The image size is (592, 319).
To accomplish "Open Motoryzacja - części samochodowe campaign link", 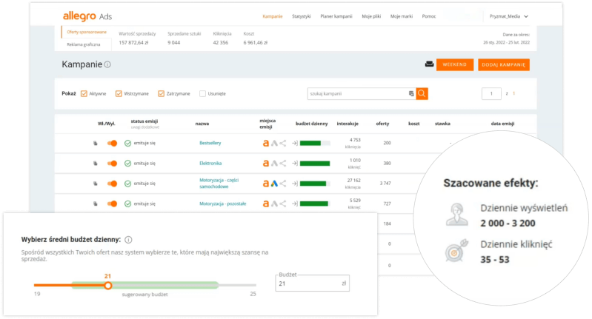I will pyautogui.click(x=219, y=184).
